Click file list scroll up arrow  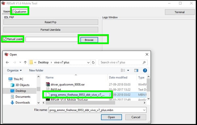pos(148,77)
